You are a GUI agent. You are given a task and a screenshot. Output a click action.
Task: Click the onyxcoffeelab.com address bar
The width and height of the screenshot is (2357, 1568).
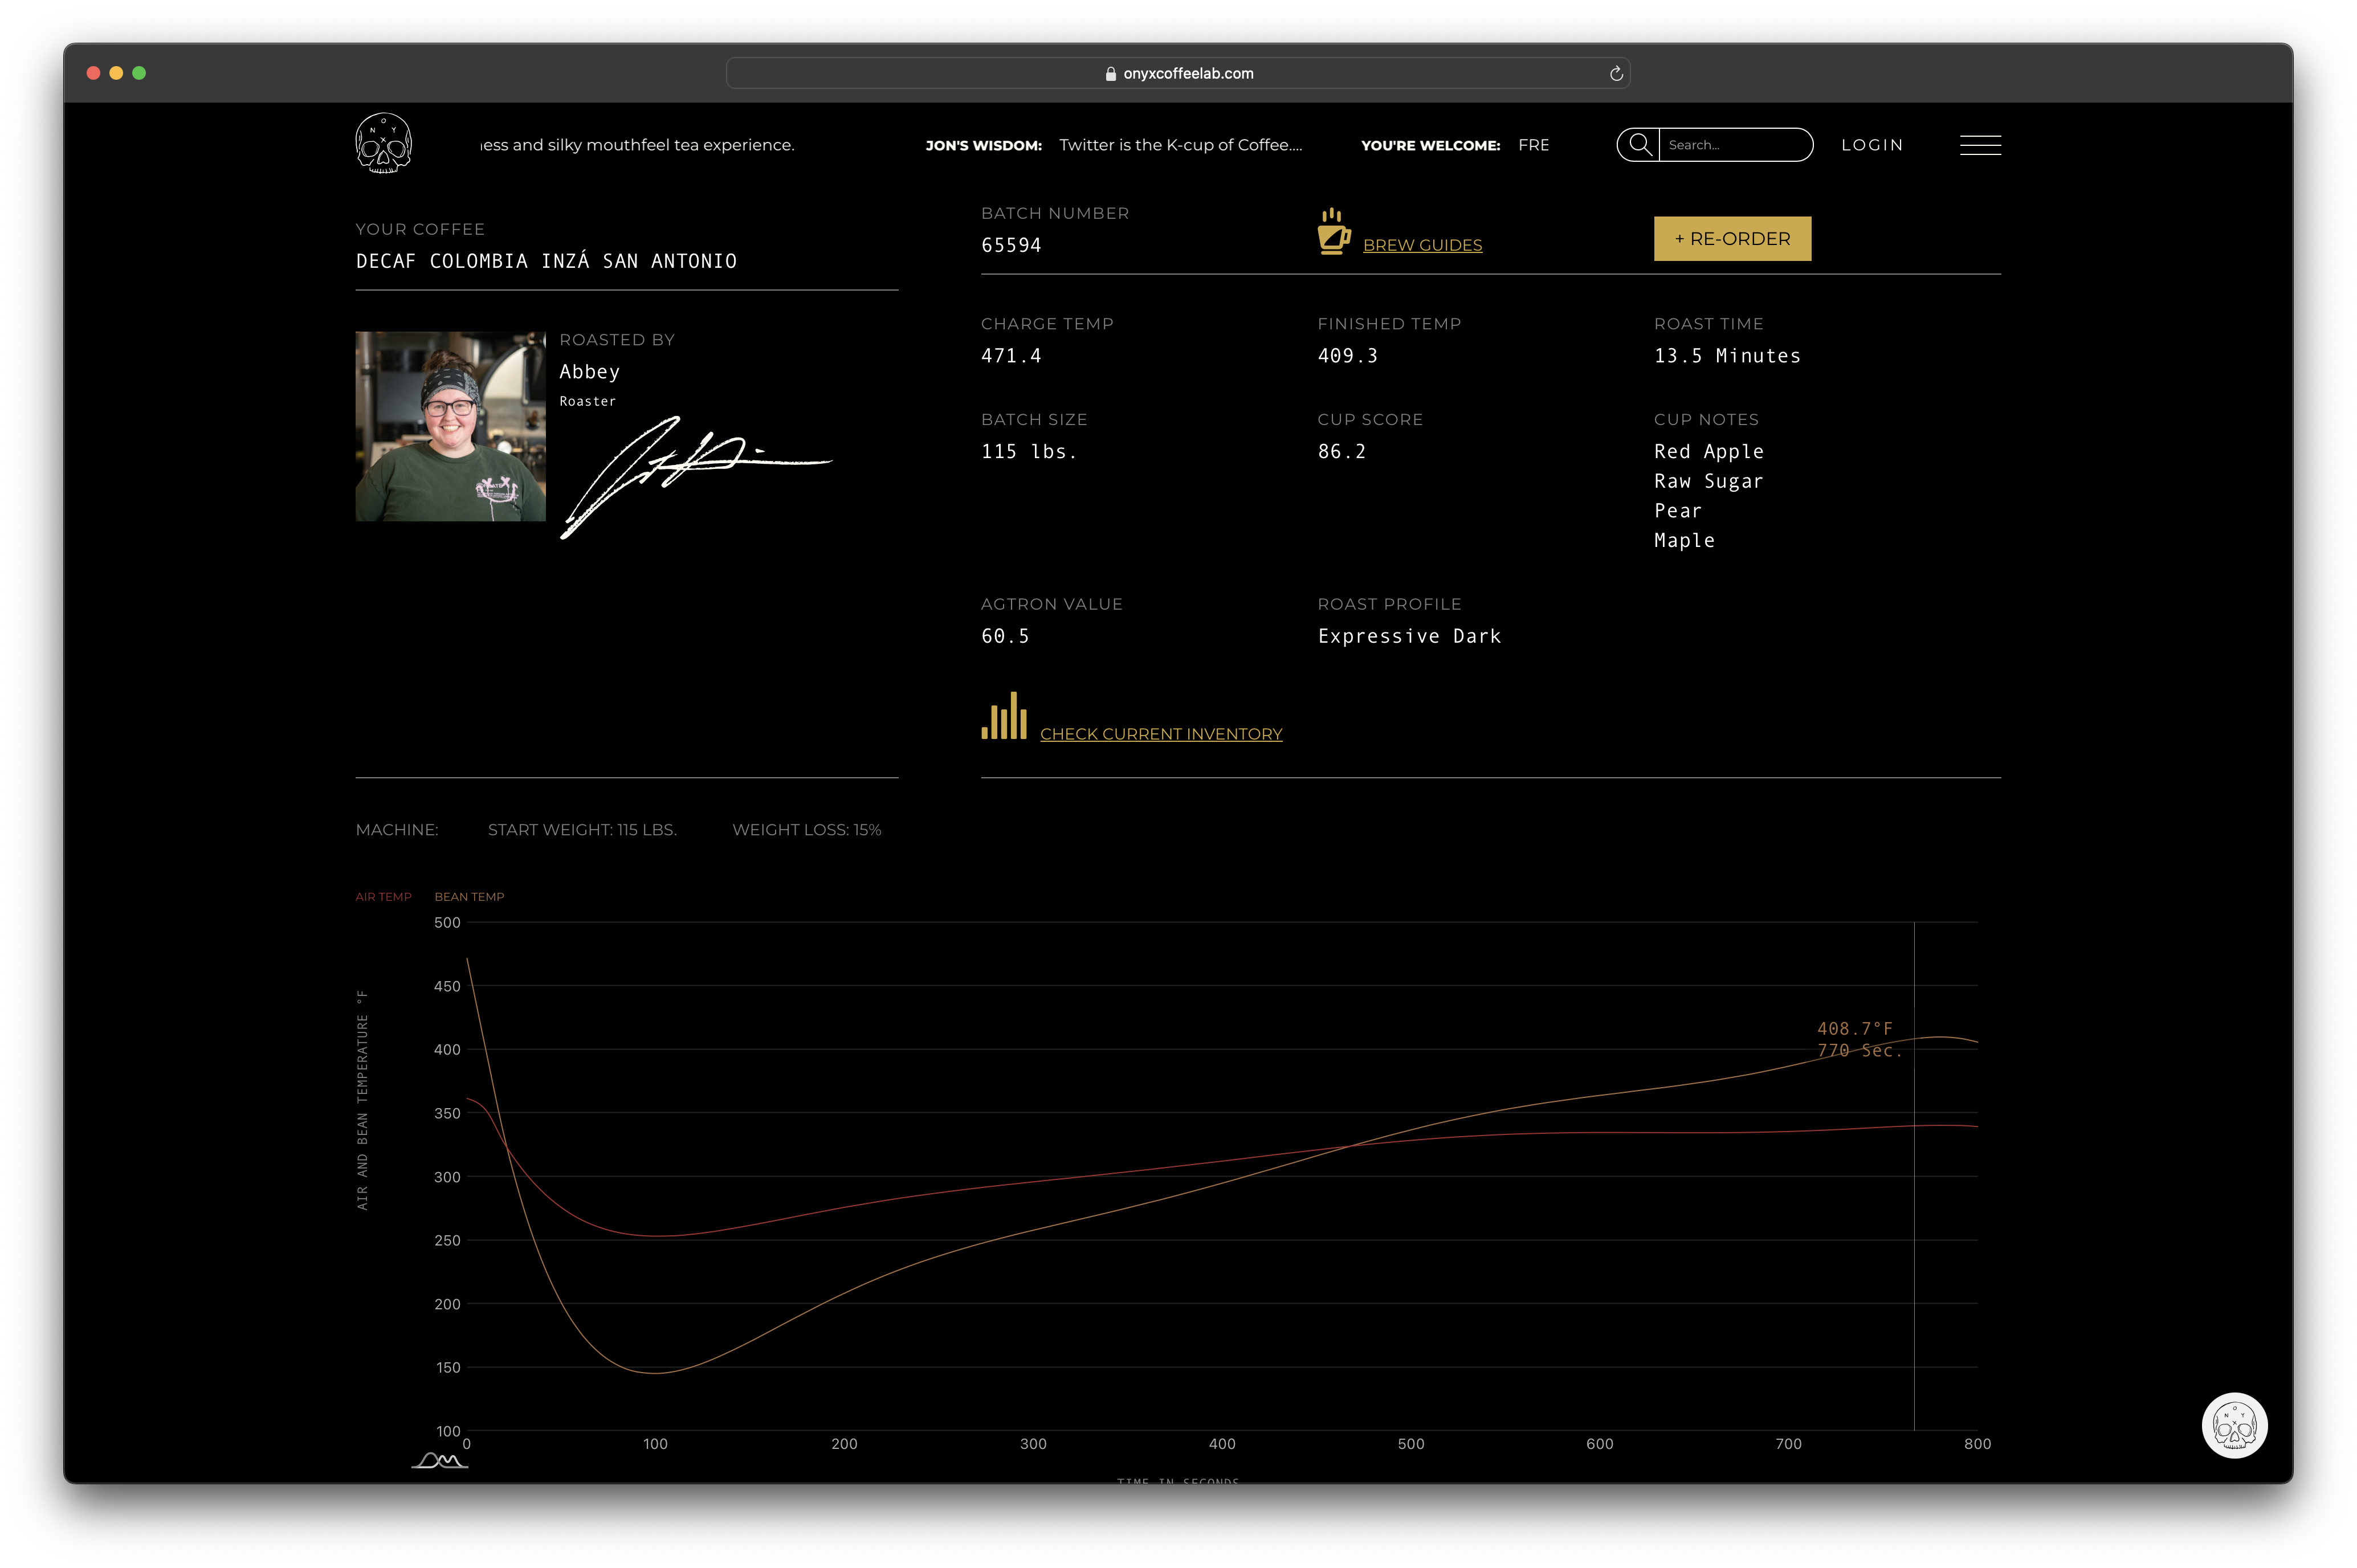1187,73
